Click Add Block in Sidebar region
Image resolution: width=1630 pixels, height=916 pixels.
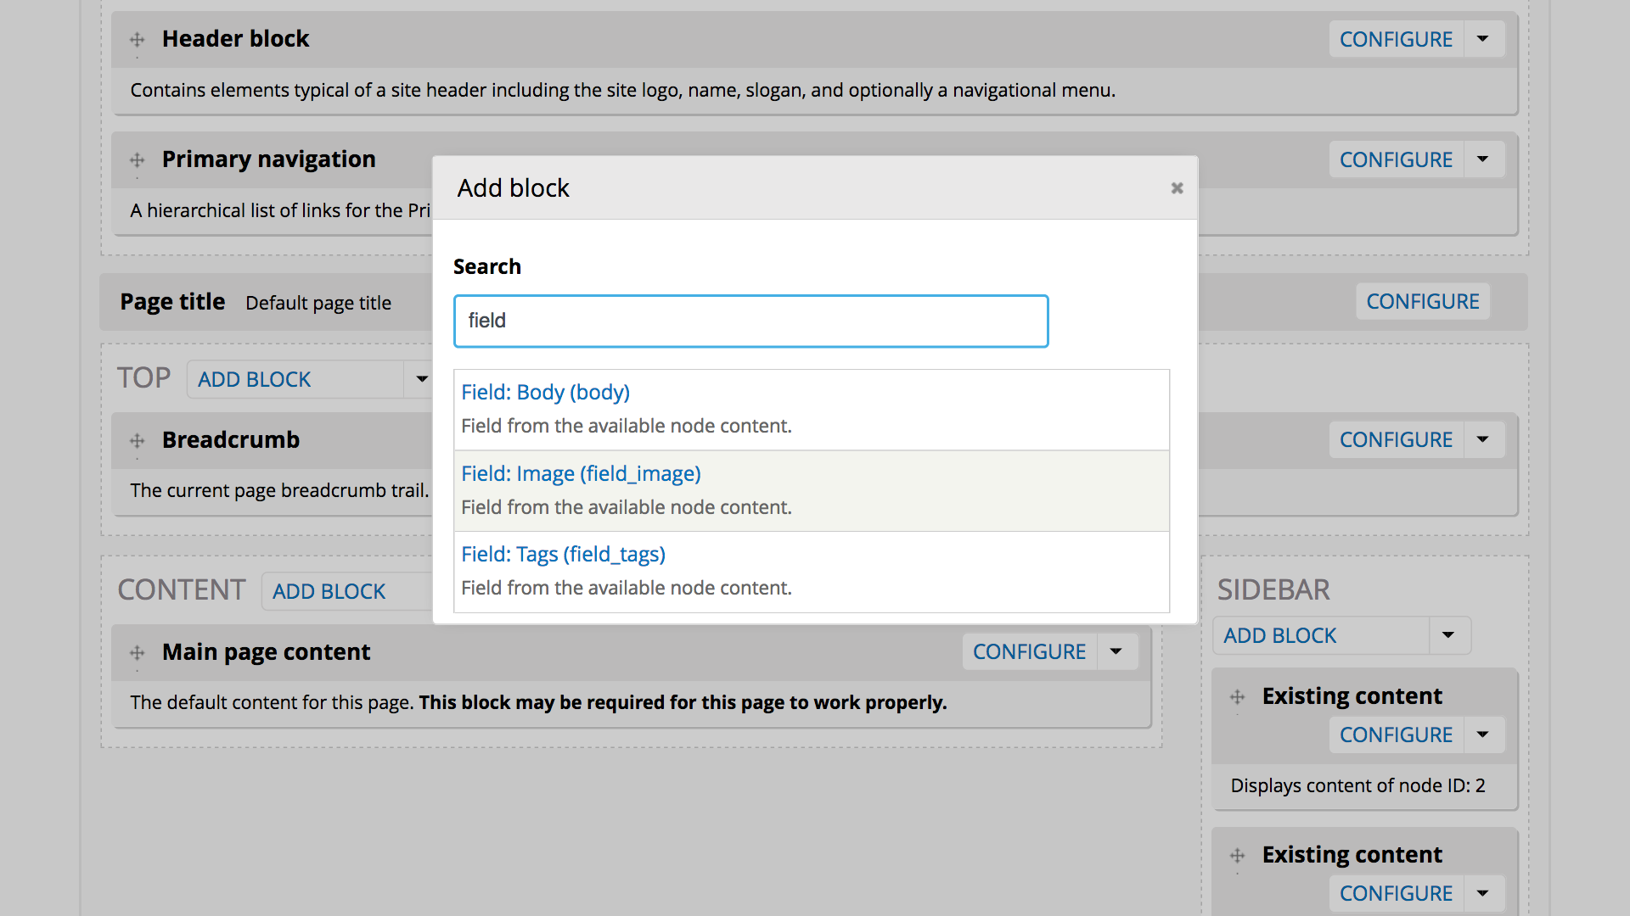(1279, 635)
